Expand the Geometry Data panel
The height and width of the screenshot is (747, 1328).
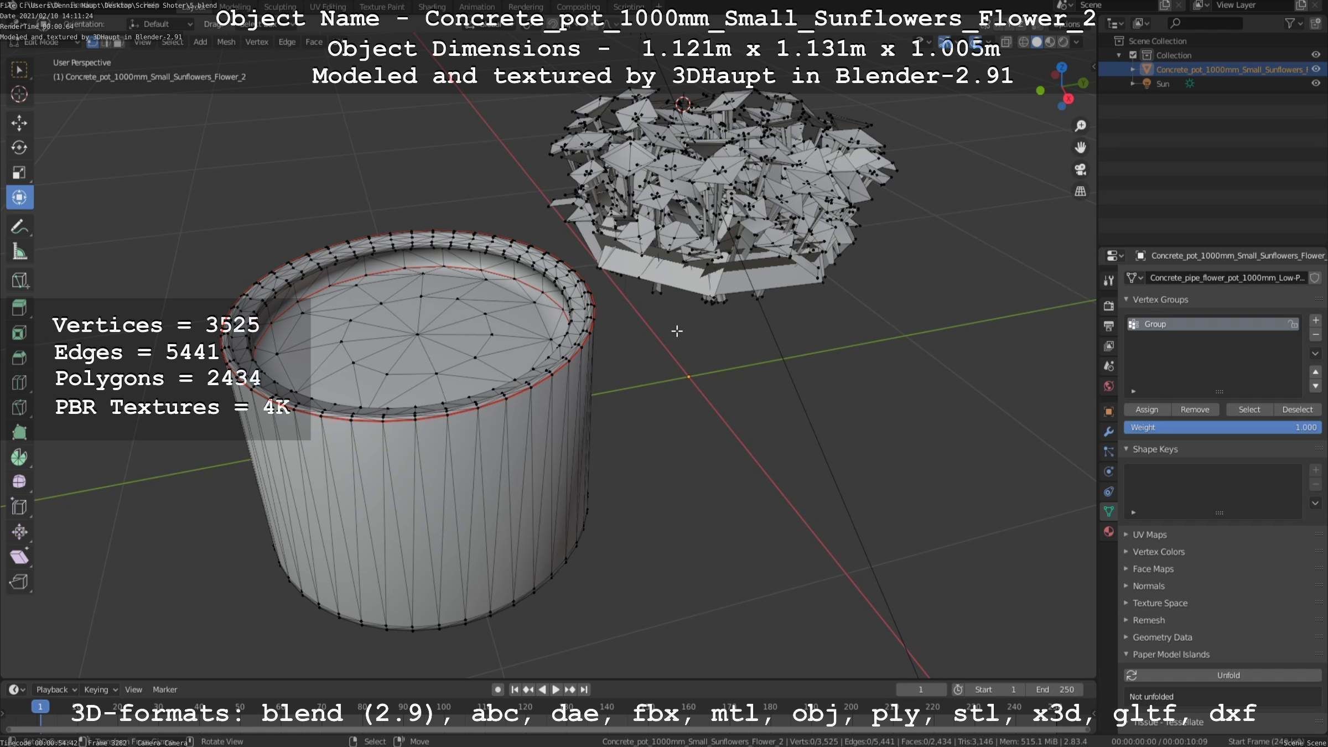(x=1126, y=637)
